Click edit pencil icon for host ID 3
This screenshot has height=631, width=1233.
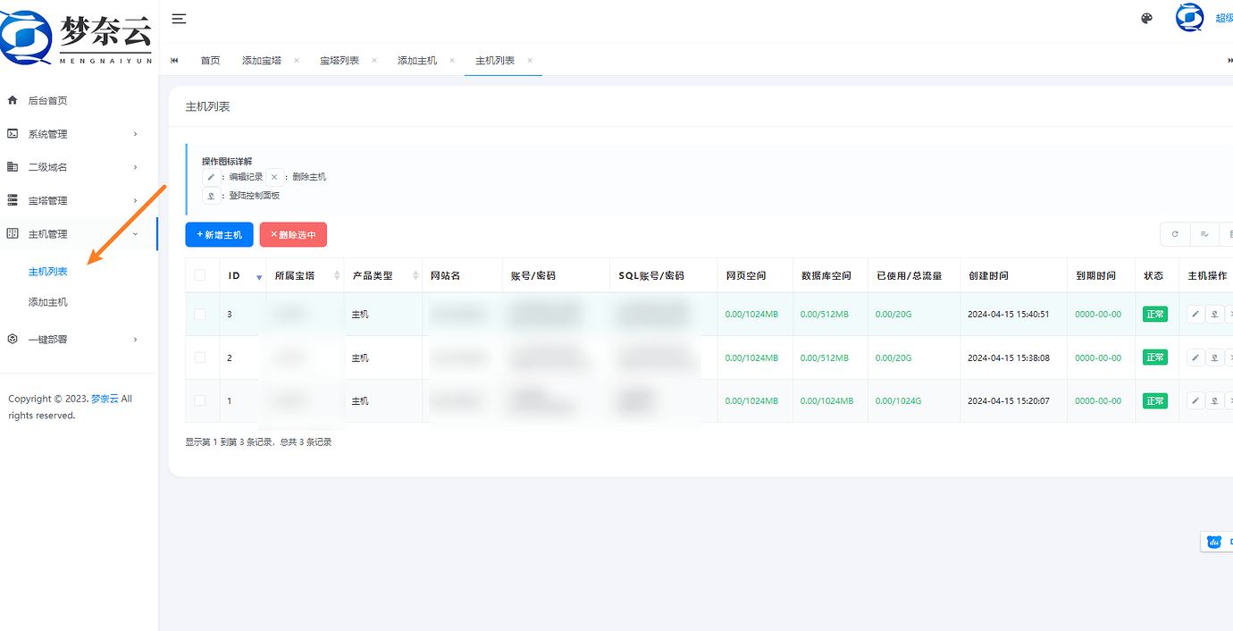[x=1195, y=314]
